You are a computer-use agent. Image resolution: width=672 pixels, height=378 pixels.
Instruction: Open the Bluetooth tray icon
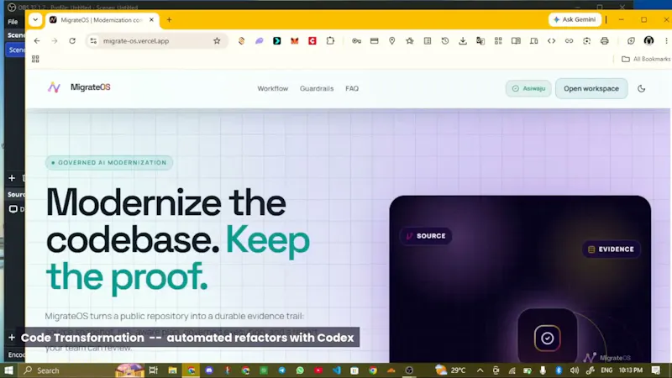click(559, 370)
